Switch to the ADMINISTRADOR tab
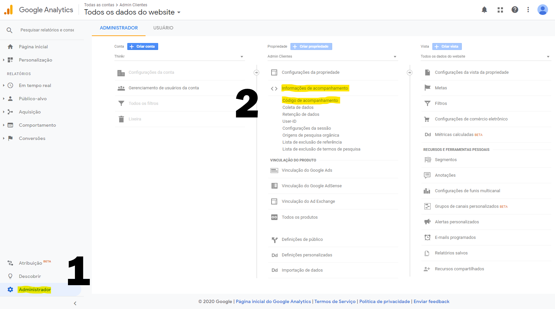This screenshot has width=555, height=309. tap(119, 28)
